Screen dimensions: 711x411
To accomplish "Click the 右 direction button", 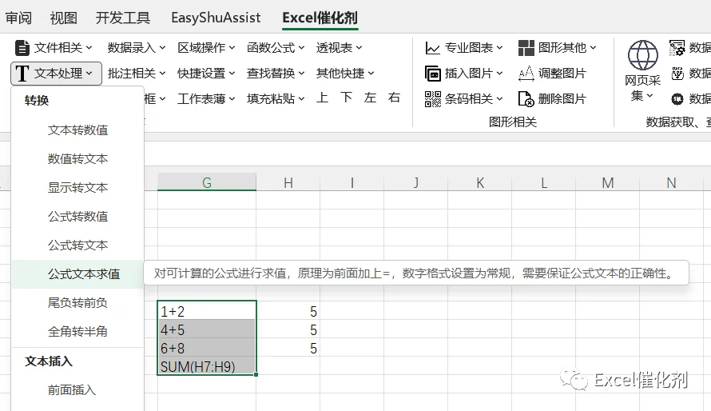I will click(394, 98).
